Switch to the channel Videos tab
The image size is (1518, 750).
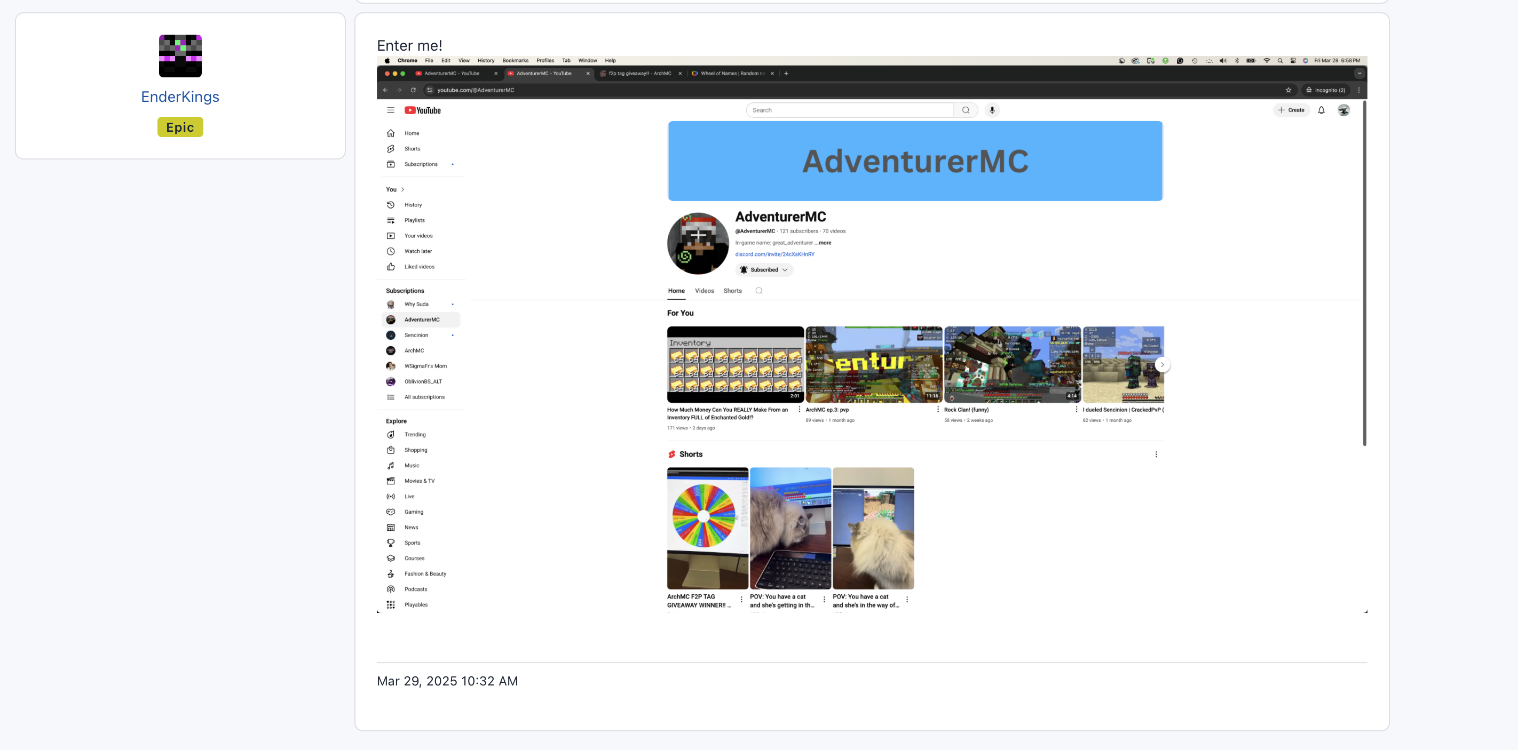click(x=704, y=291)
